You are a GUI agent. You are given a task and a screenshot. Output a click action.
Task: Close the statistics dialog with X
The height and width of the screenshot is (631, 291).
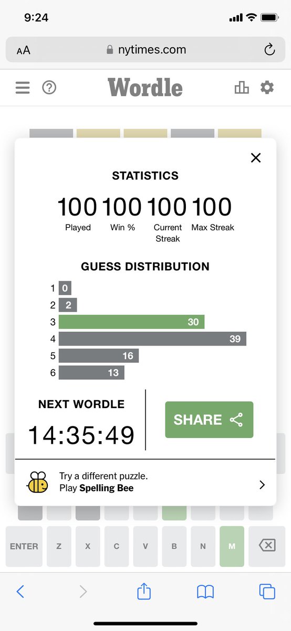click(256, 157)
